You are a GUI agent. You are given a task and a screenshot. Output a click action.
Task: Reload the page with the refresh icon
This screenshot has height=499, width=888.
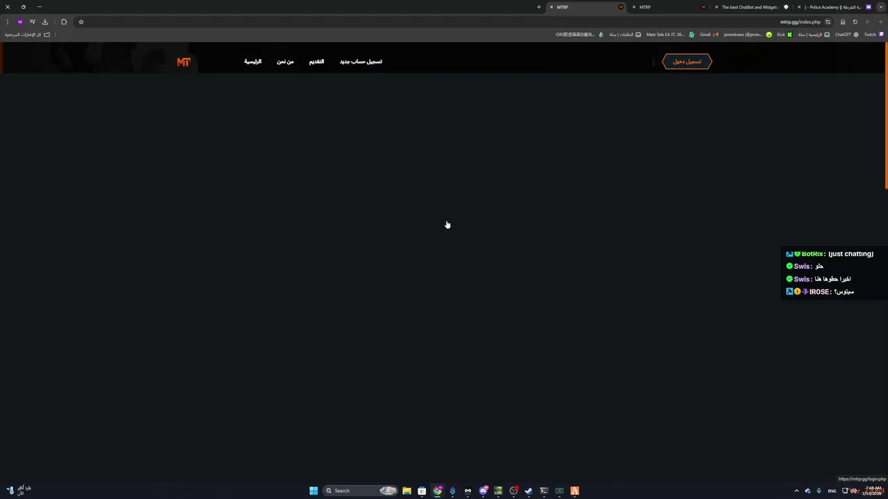click(x=855, y=21)
